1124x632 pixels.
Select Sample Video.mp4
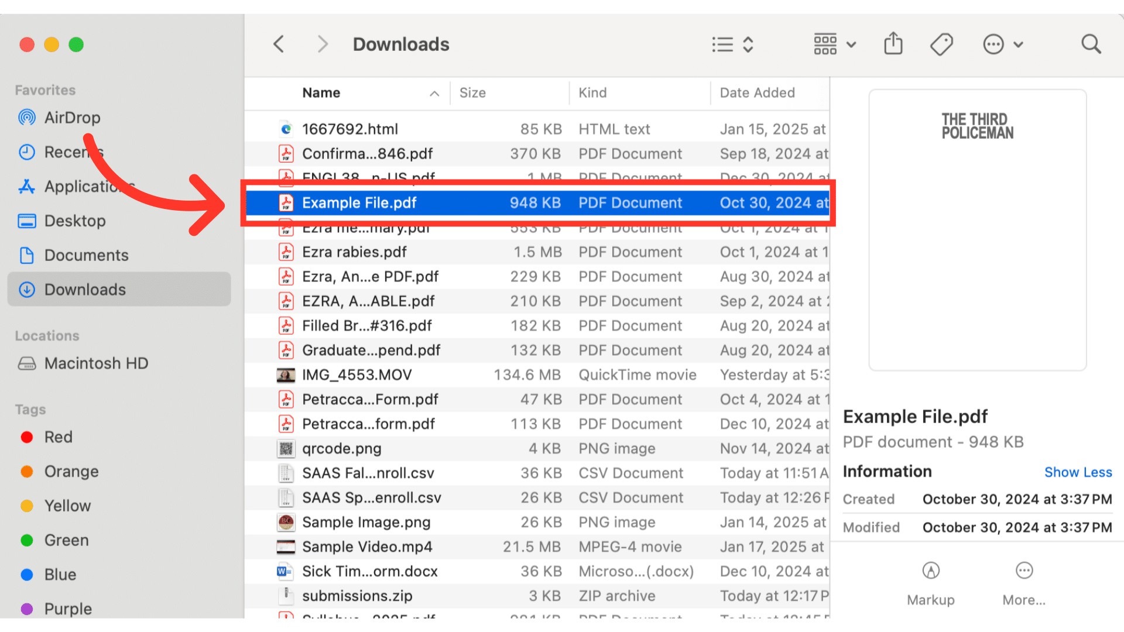click(x=537, y=547)
